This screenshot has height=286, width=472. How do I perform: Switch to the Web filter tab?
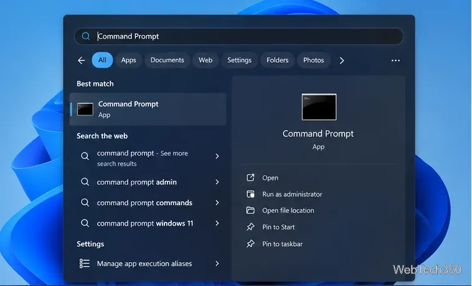[x=205, y=60]
